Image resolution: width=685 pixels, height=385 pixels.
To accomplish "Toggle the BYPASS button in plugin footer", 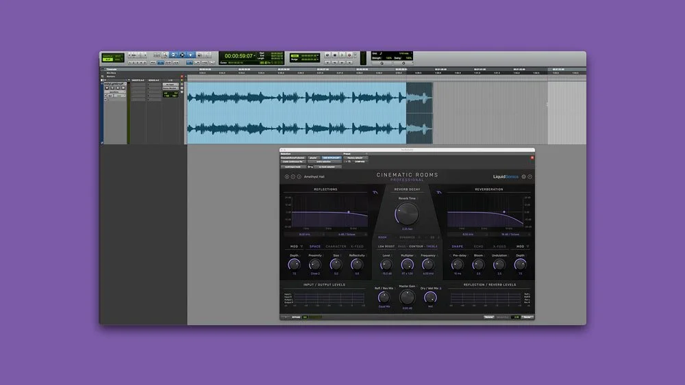I will coord(296,317).
